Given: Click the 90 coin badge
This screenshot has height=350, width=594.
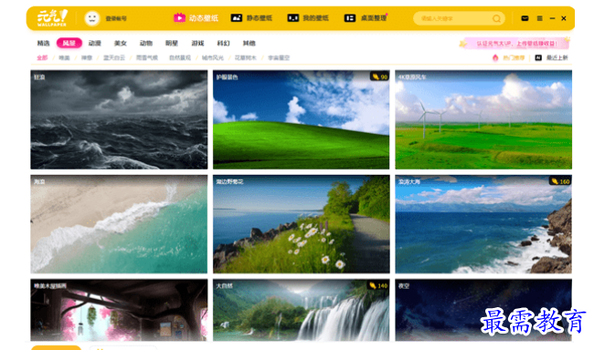Looking at the screenshot, I should [379, 77].
